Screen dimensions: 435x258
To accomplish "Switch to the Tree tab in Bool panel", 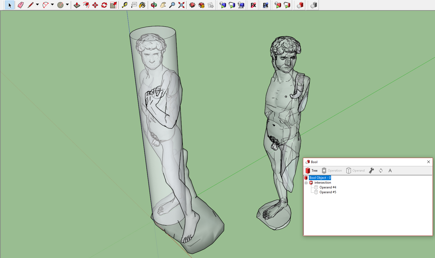I will click(x=312, y=171).
